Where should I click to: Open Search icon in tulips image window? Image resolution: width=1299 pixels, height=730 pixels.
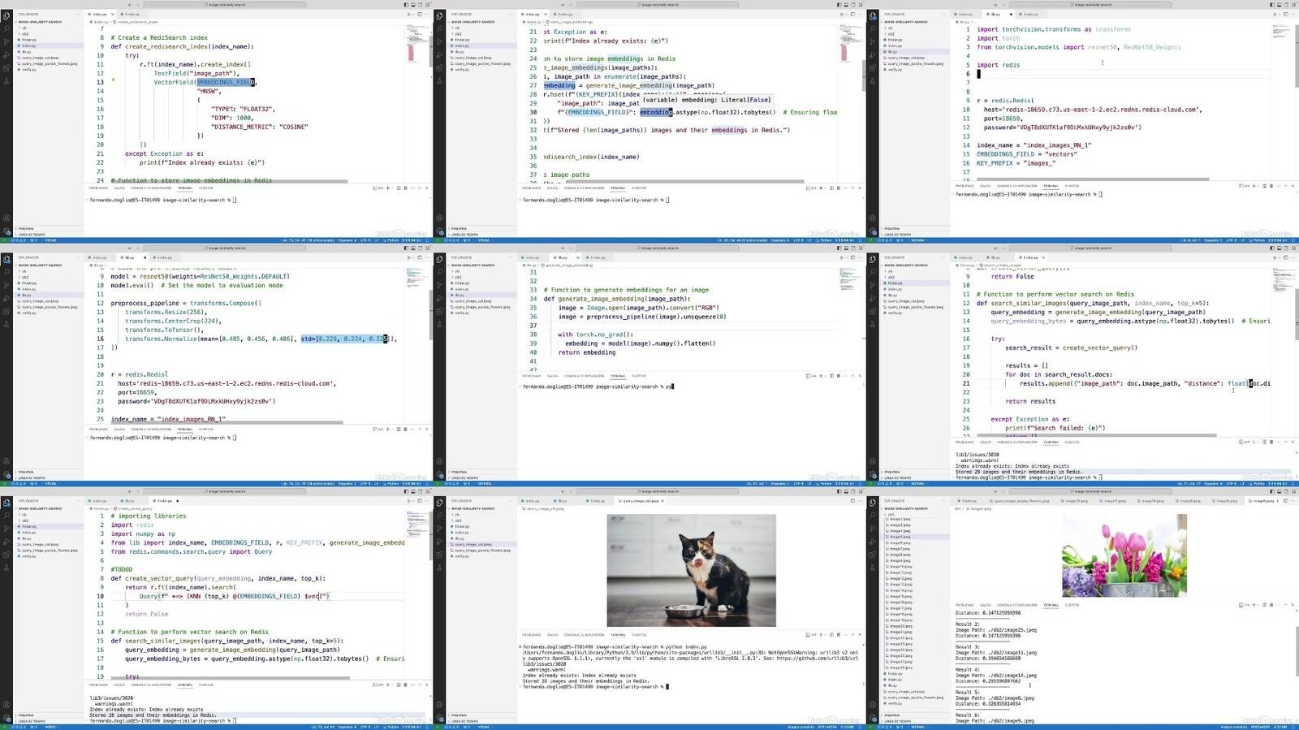coord(873,516)
